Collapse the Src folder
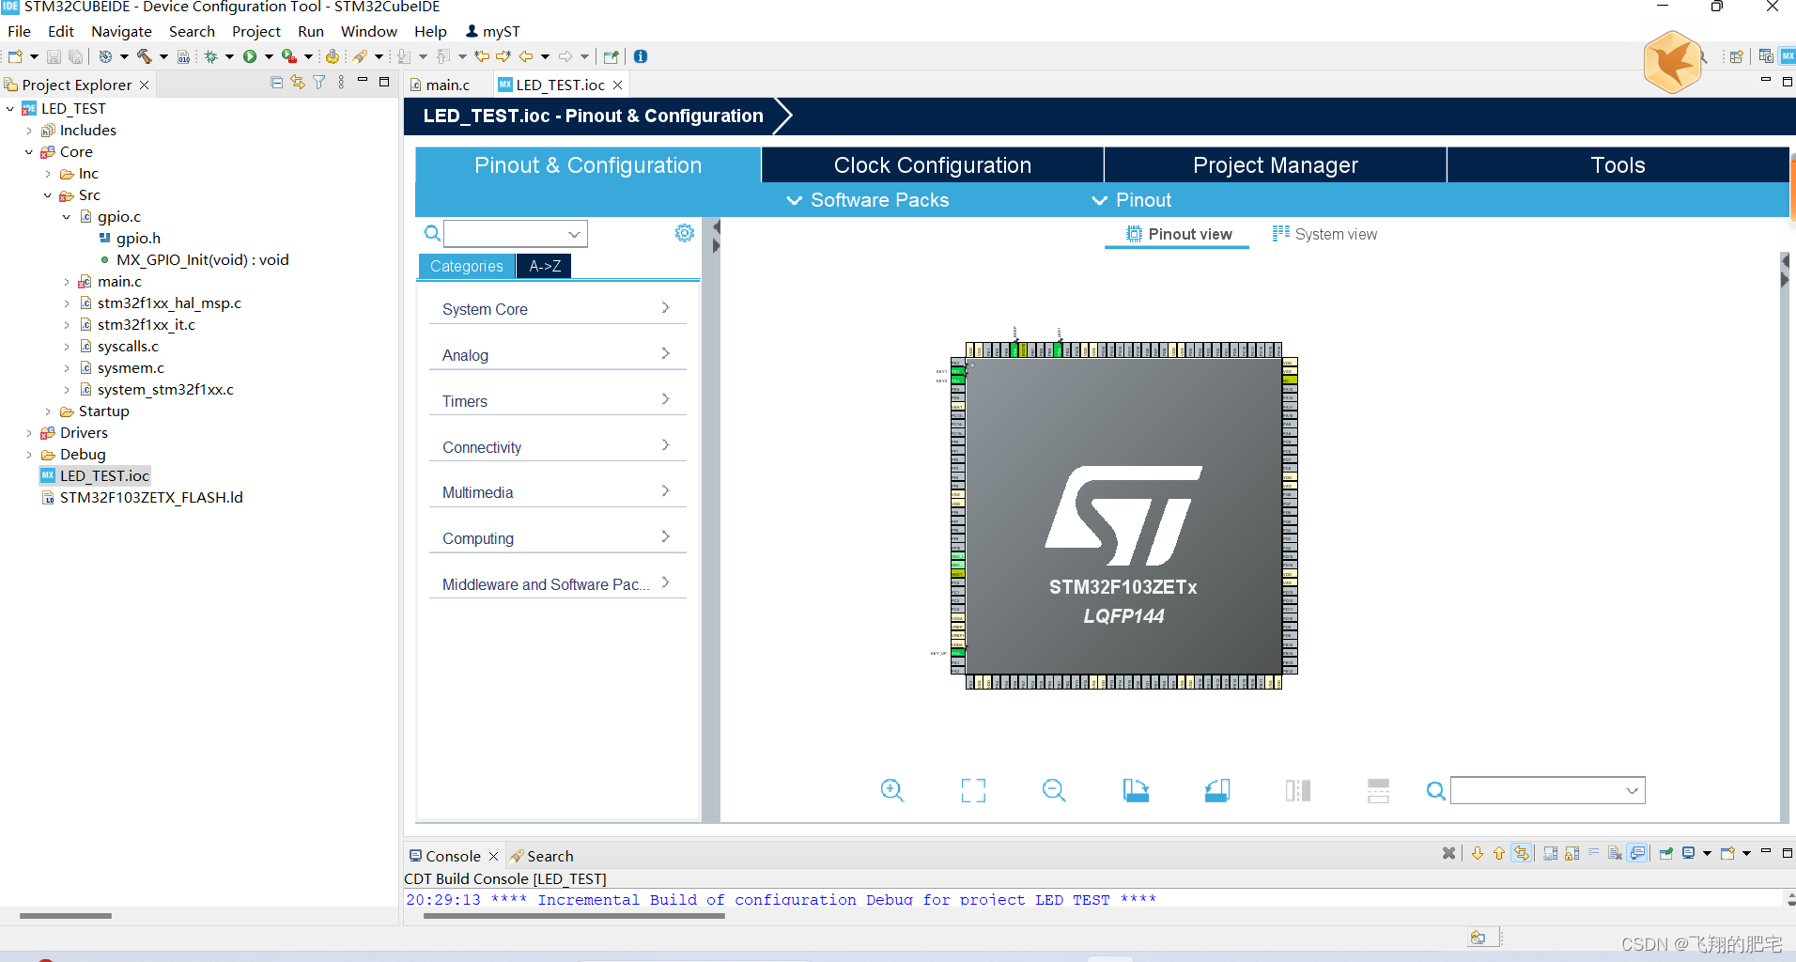 [49, 194]
